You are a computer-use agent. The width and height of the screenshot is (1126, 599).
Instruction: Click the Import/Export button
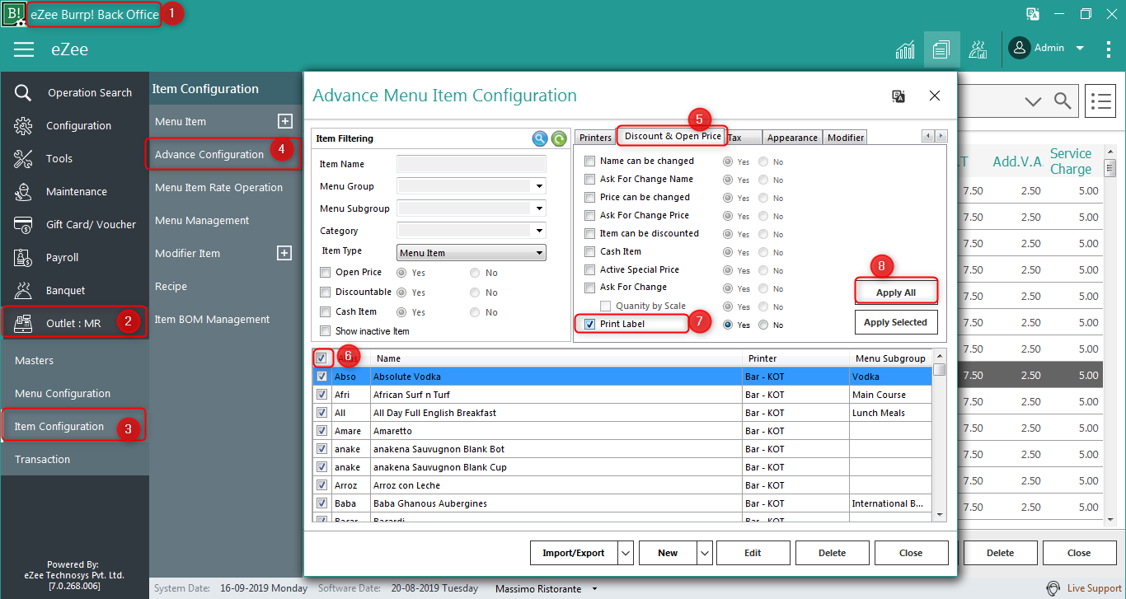pos(574,553)
